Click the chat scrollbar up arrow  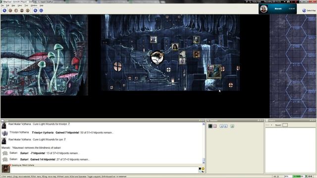point(204,124)
